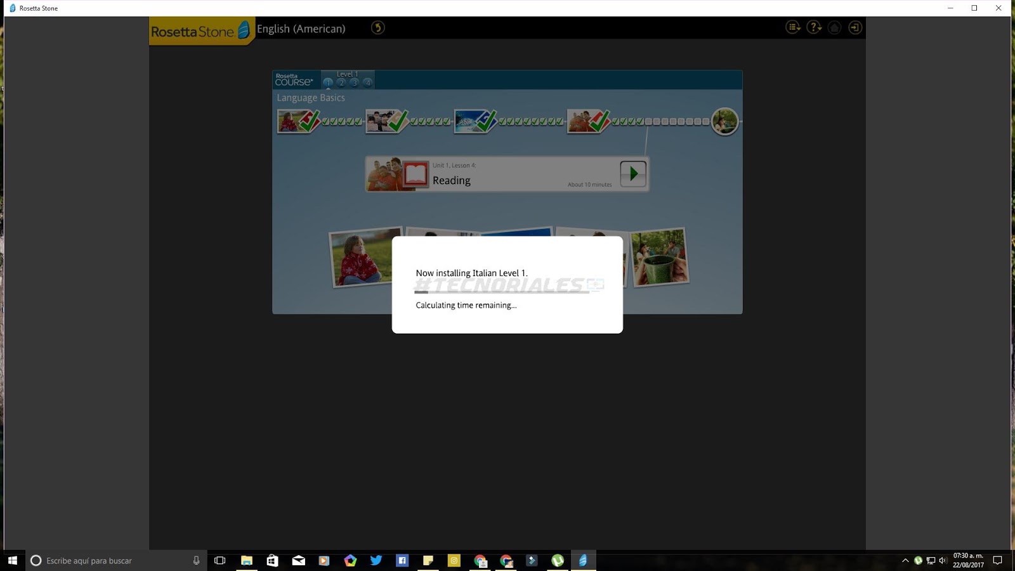Open the orange media player taskbar icon
The width and height of the screenshot is (1015, 571).
tap(324, 560)
